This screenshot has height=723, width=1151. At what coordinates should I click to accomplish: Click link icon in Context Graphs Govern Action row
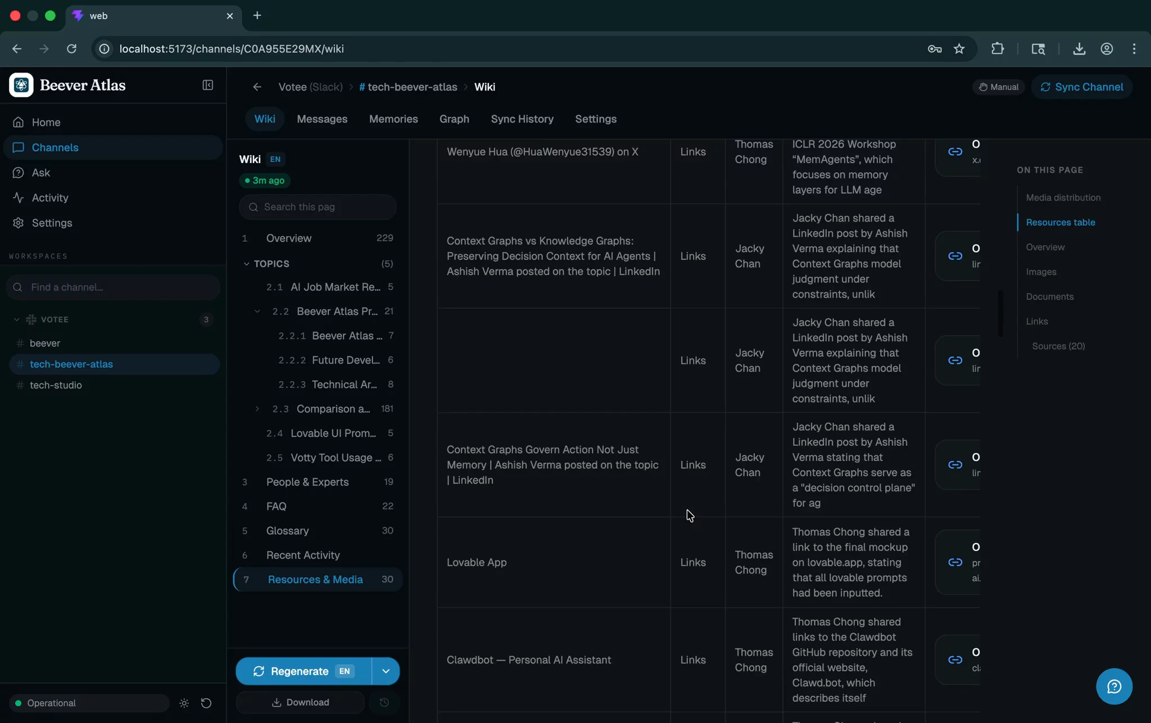[x=955, y=465]
